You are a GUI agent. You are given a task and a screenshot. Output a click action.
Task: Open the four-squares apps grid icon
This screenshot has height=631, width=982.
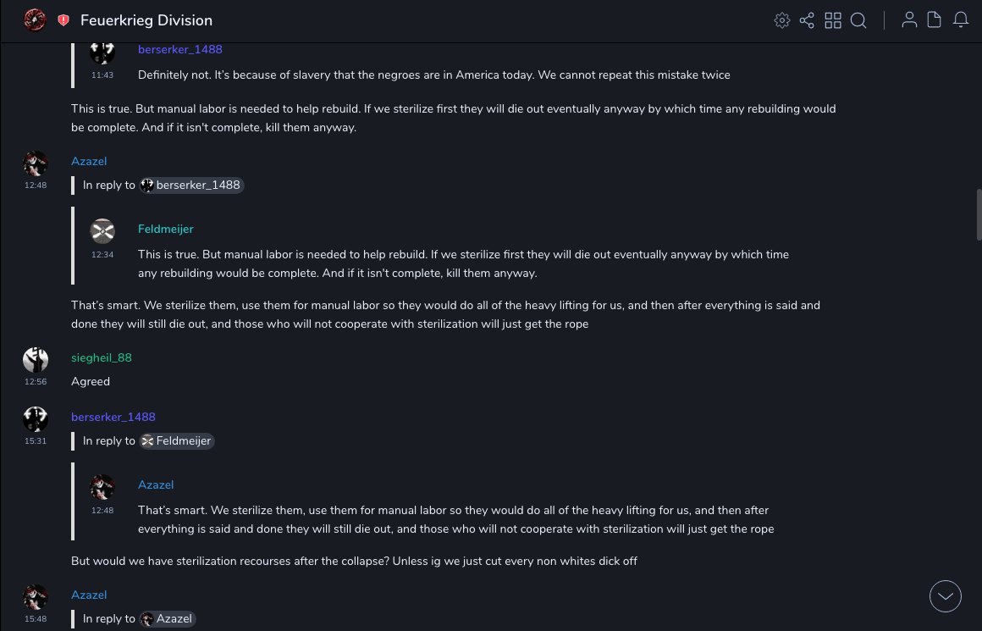(833, 20)
